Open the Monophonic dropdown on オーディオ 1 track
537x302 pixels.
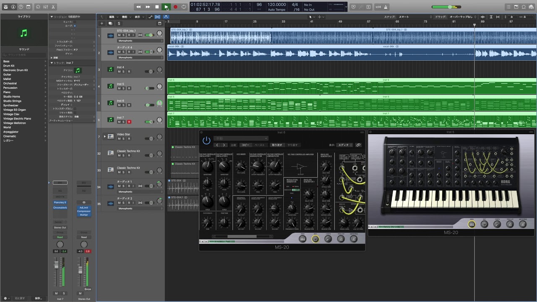140,192
